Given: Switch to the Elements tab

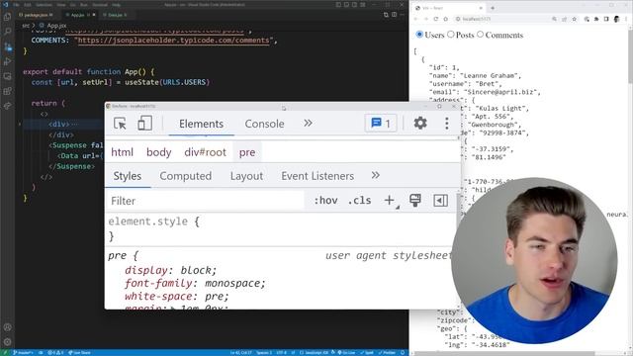Looking at the screenshot, I should pos(201,124).
